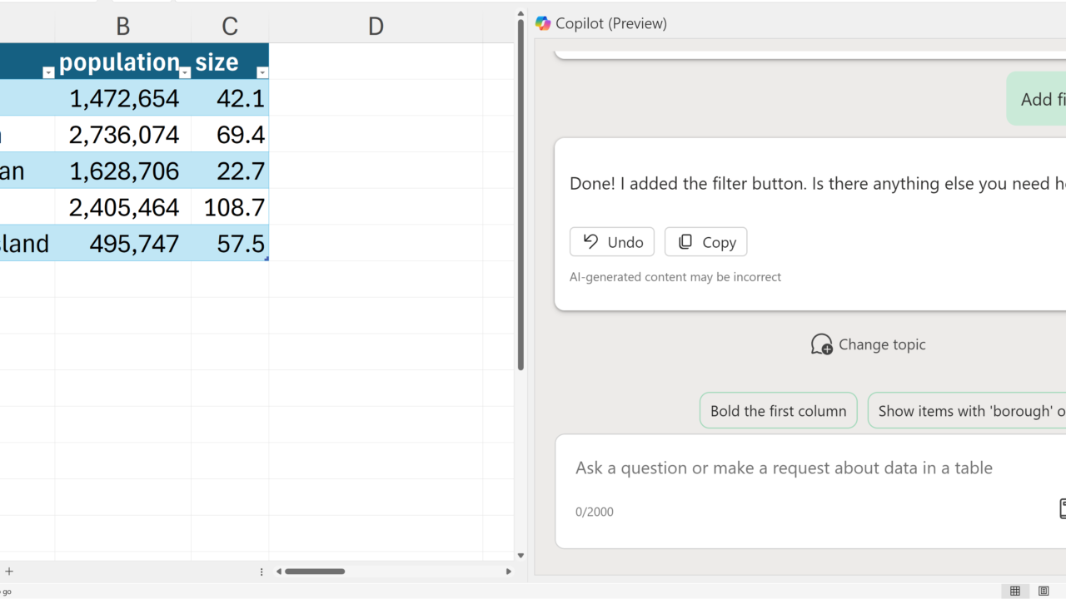
Task: Select the cell containing 2,736,074
Action: (x=123, y=135)
